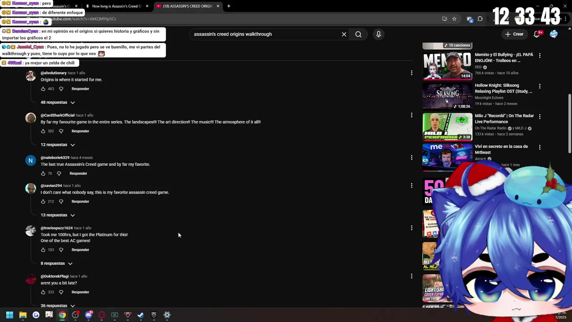Like @CardSharkOfficial's comment about landscapes

click(x=43, y=131)
